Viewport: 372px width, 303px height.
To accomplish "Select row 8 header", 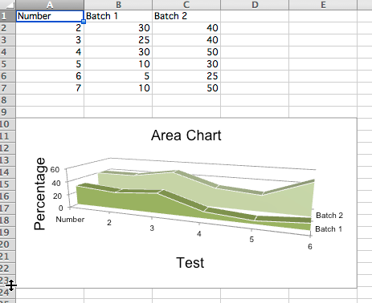I will click(8, 100).
